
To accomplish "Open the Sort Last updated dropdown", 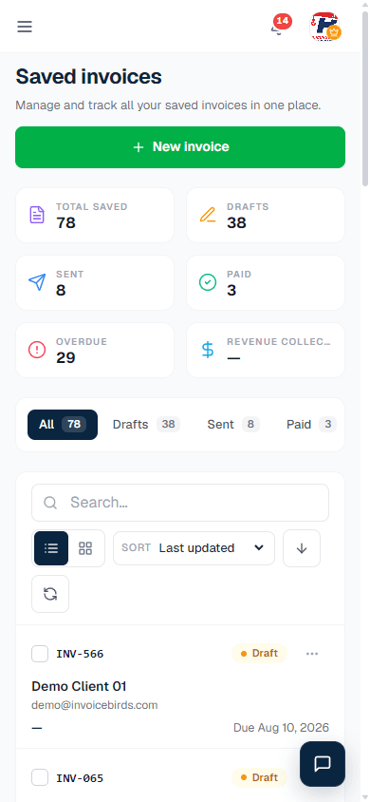I will (x=194, y=548).
